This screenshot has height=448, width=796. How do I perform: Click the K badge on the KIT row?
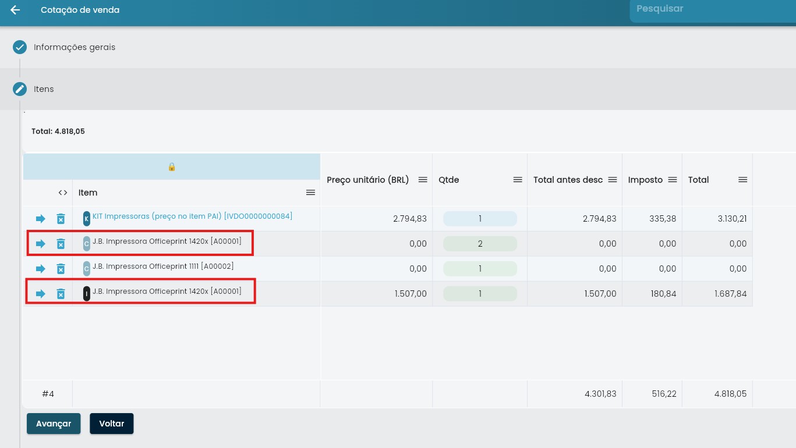[87, 219]
